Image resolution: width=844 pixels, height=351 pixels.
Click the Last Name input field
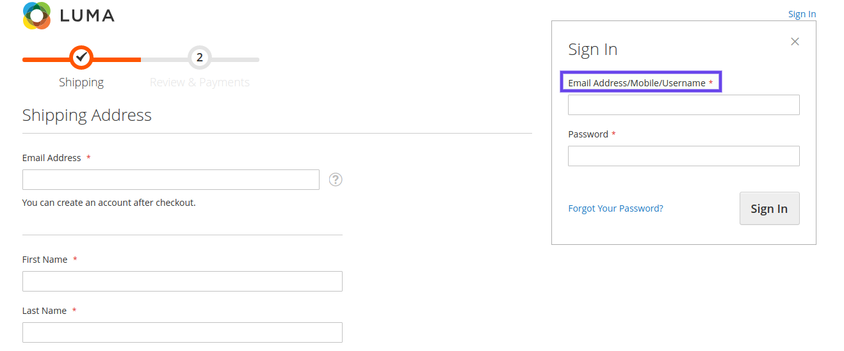click(183, 332)
